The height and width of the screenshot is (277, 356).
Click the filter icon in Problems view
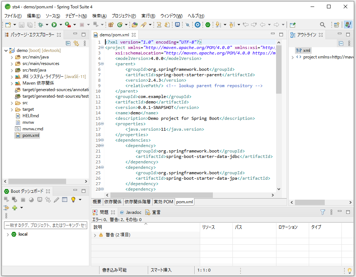click(323, 212)
